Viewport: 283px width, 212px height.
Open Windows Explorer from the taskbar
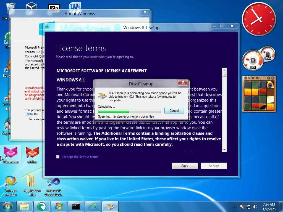[x=25, y=206]
